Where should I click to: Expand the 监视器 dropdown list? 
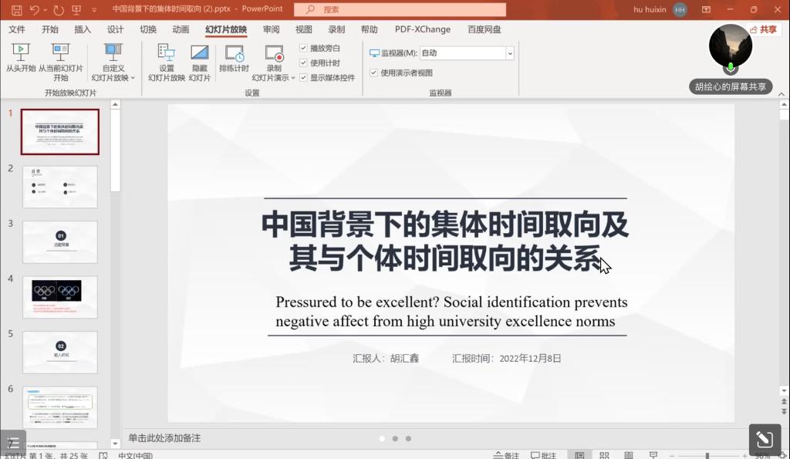click(x=510, y=53)
